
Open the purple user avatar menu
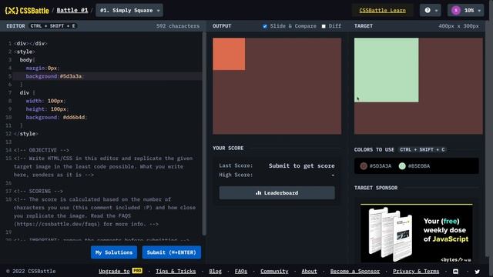(456, 10)
